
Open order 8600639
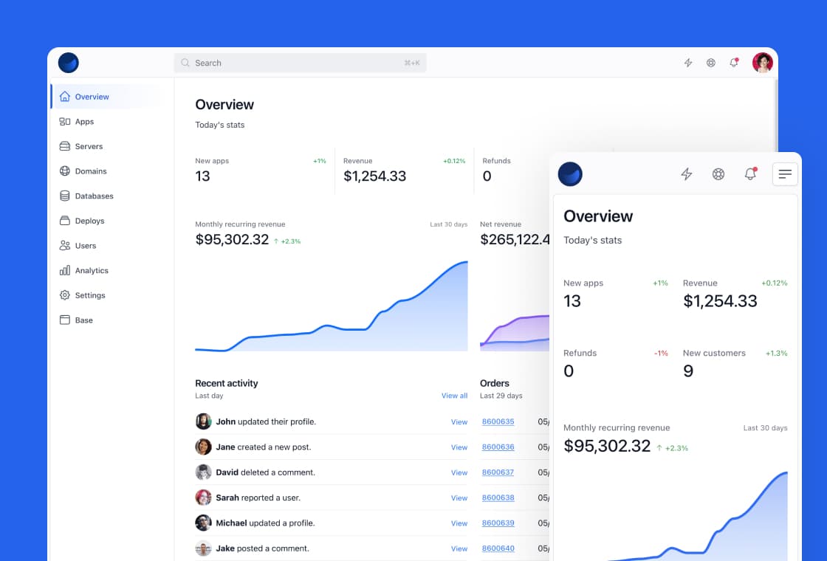498,523
